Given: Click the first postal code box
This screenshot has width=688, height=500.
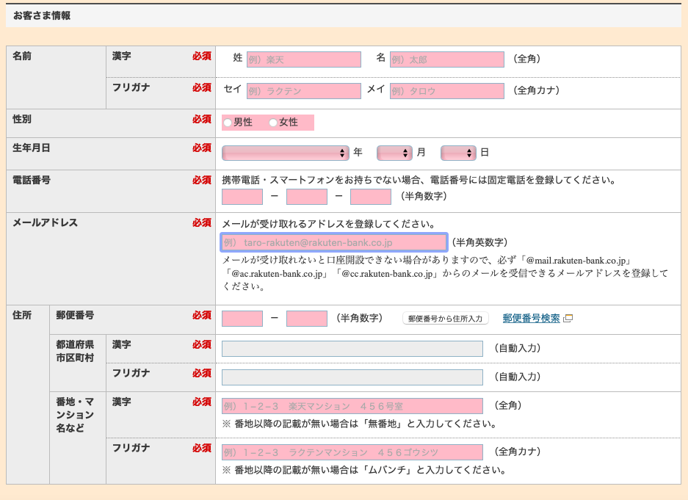Looking at the screenshot, I should [x=242, y=319].
